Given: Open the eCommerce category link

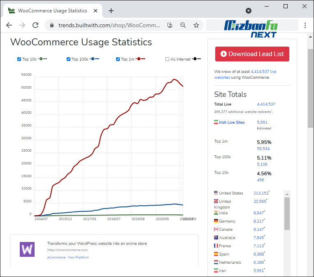Looking at the screenshot, I should click(56, 257).
